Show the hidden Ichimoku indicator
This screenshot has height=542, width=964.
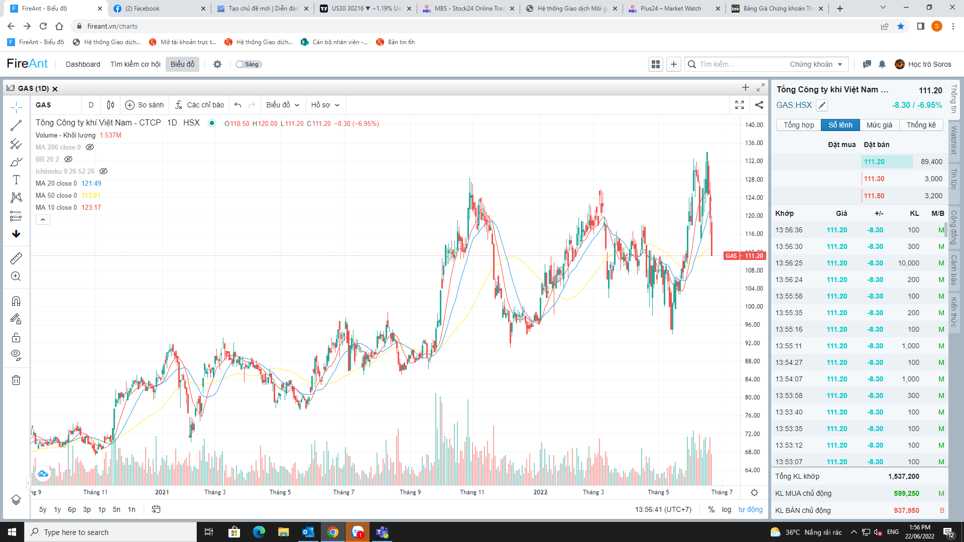click(x=103, y=171)
